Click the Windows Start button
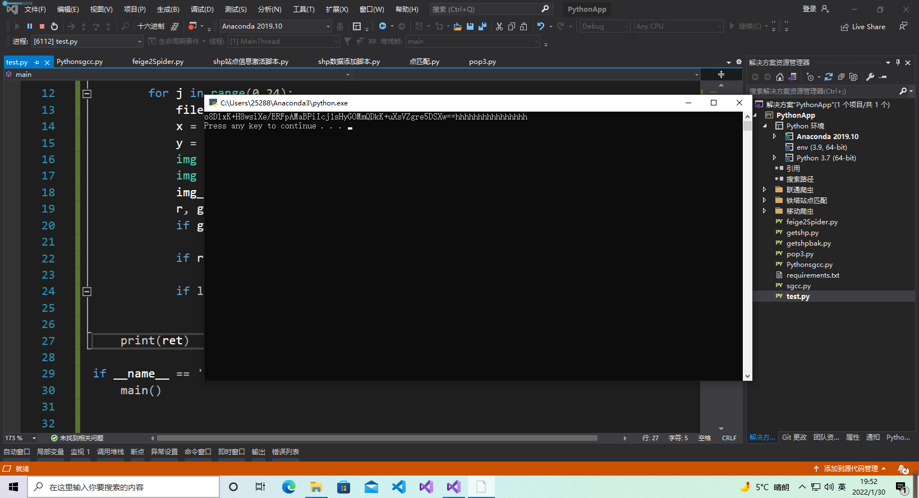The image size is (919, 498). click(13, 487)
